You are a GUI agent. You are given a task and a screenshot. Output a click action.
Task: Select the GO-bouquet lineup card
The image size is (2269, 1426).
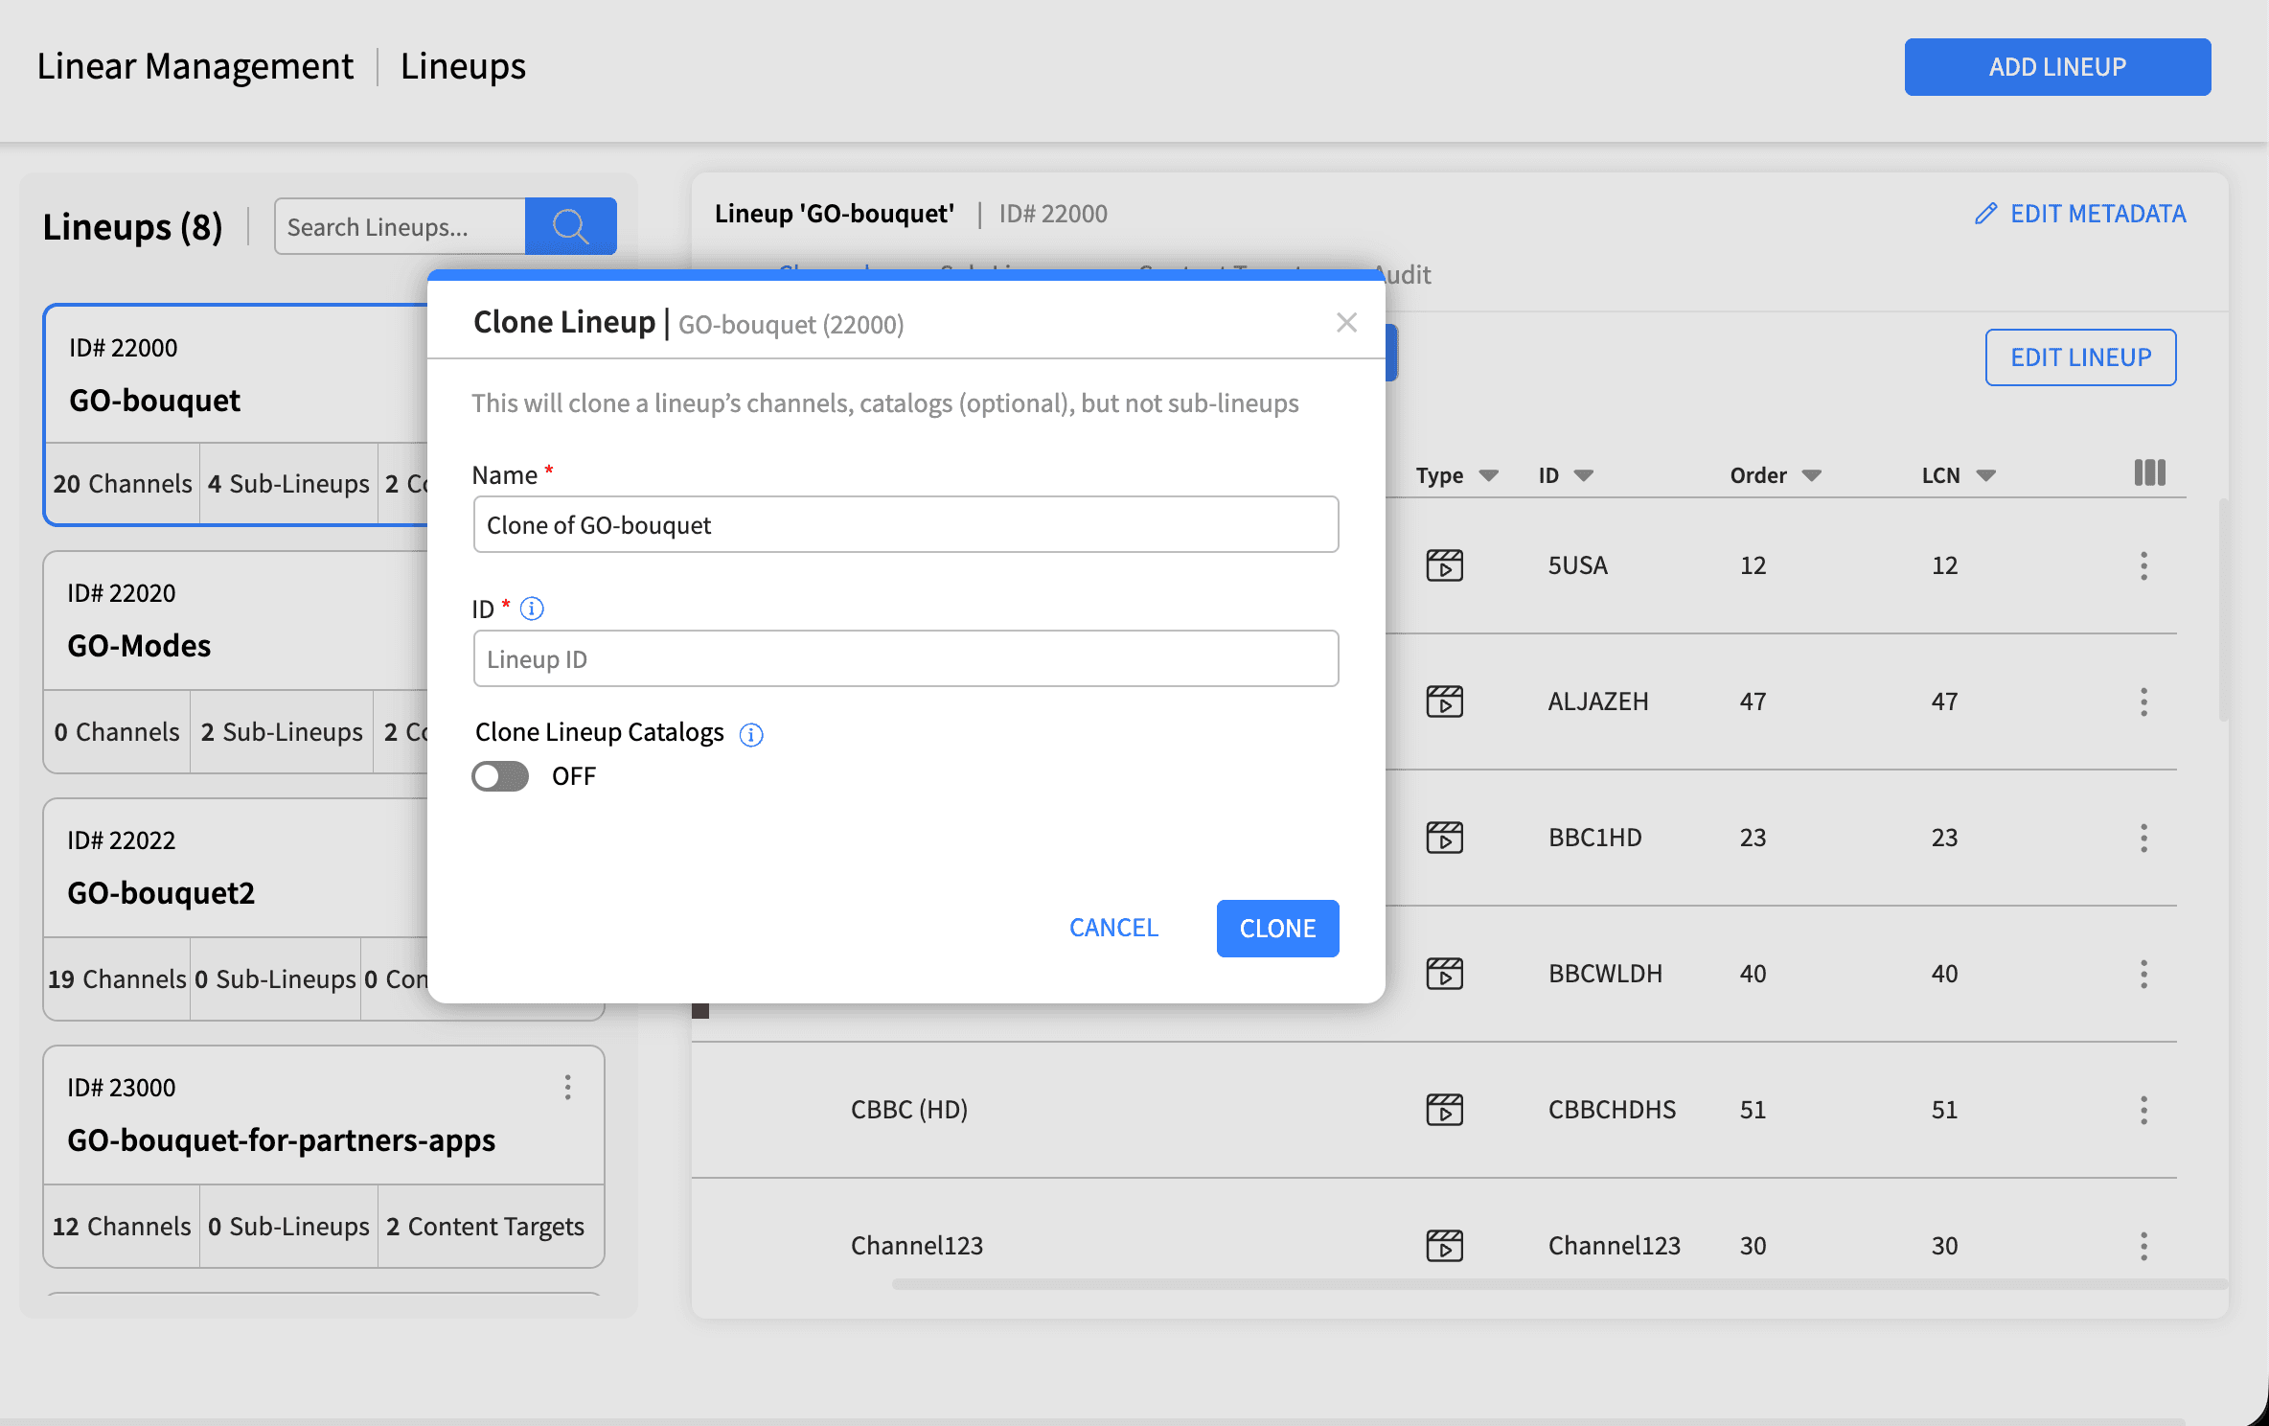coord(236,415)
